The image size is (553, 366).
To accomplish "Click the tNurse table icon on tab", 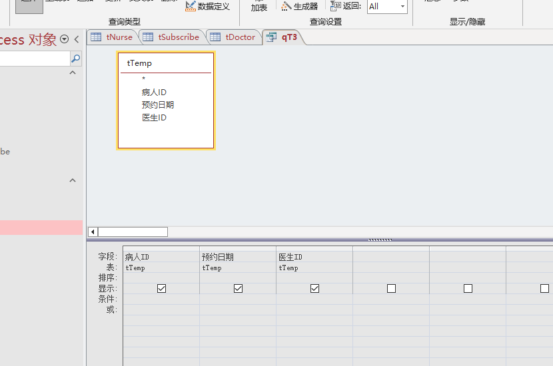I will tap(96, 37).
